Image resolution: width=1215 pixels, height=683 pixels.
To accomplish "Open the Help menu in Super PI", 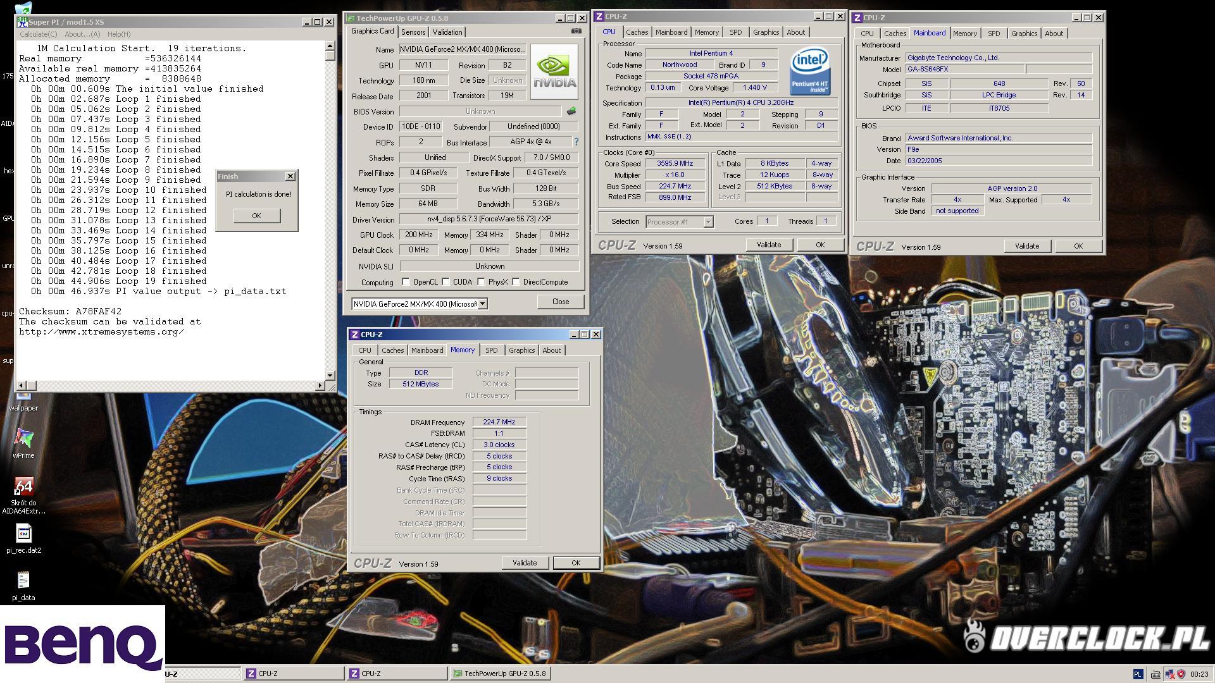I will click(x=119, y=34).
